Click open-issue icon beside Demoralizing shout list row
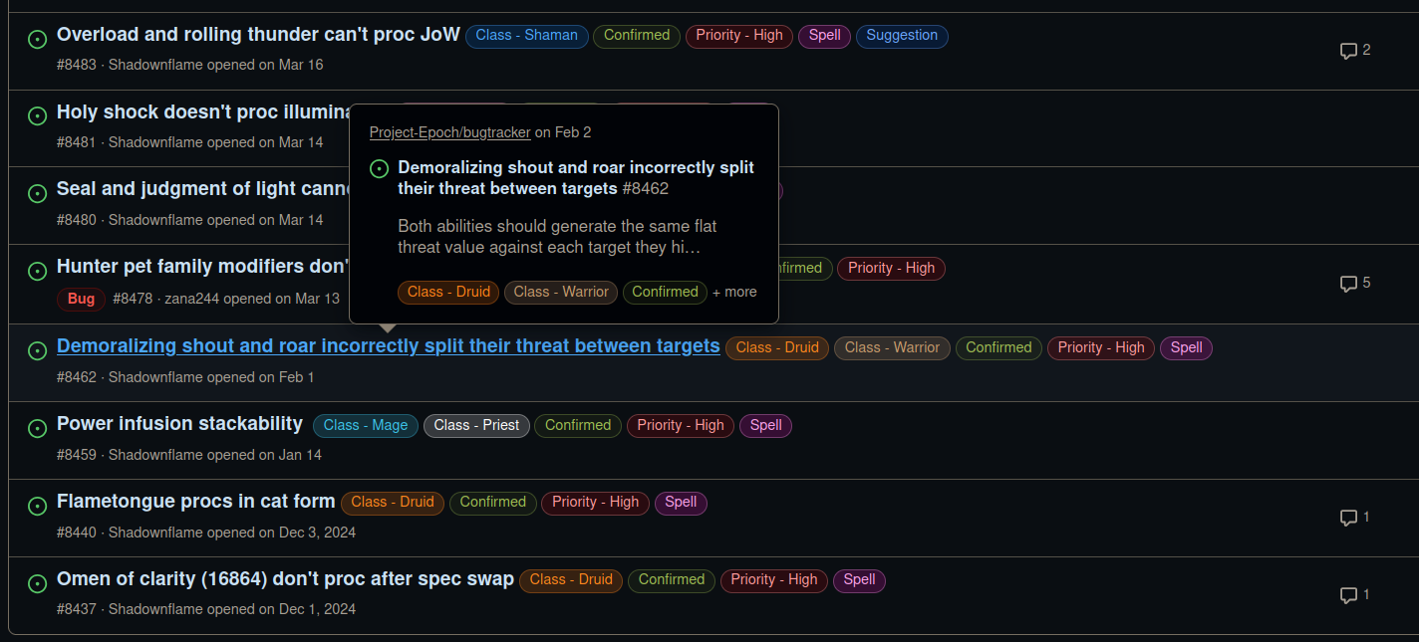1419x642 pixels. [x=38, y=350]
